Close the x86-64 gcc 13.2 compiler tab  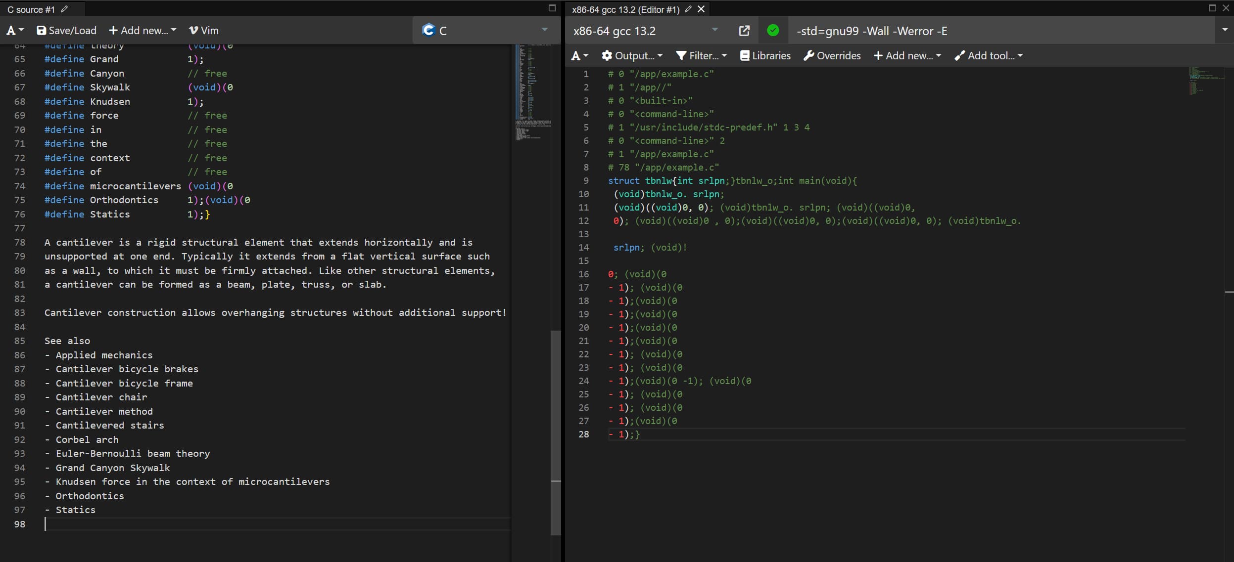pyautogui.click(x=701, y=9)
